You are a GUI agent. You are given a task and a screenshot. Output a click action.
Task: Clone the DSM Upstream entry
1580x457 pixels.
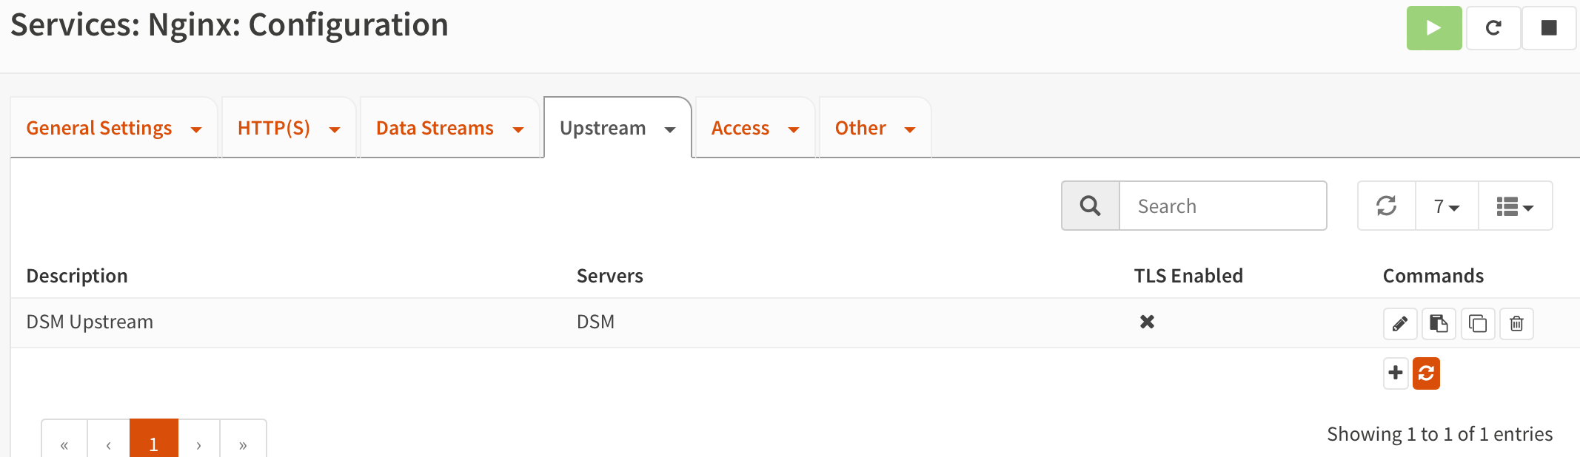click(1477, 324)
